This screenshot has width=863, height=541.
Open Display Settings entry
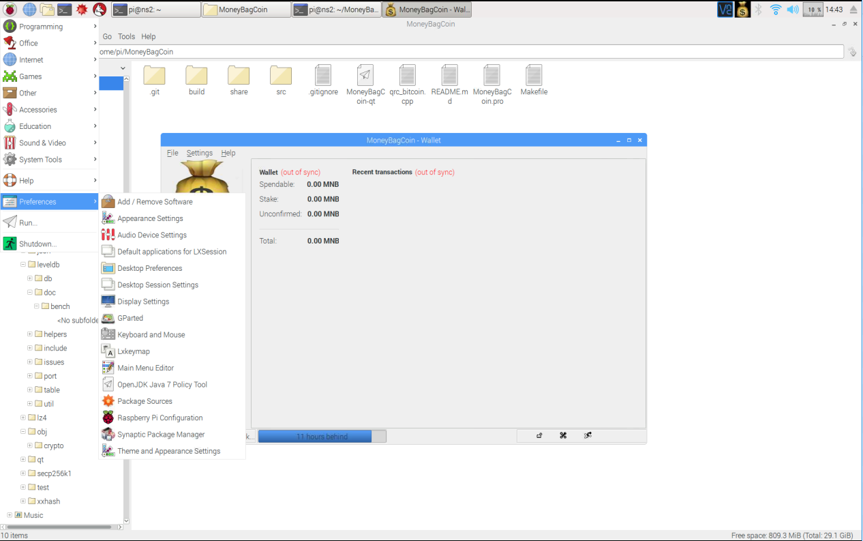(x=172, y=302)
